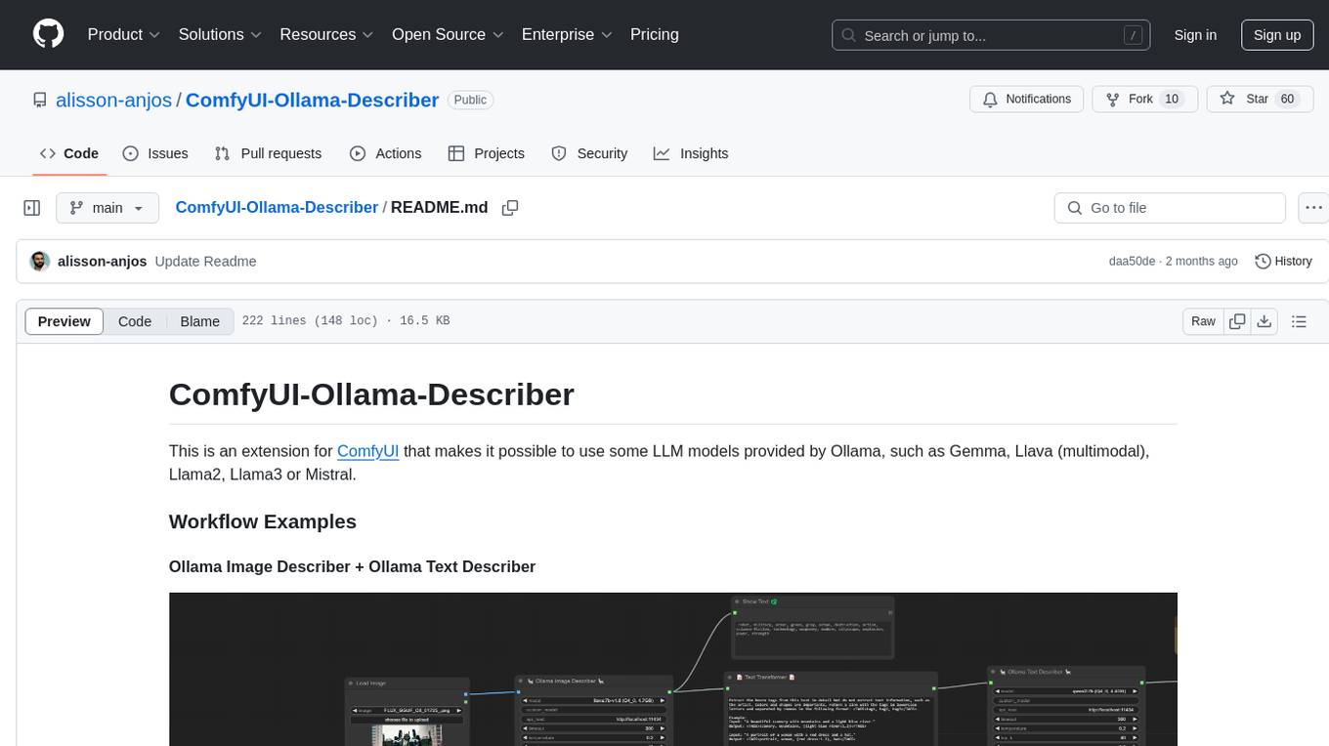Viewport: 1329px width, 746px height.
Task: Open the Pull requests tab
Action: click(268, 153)
